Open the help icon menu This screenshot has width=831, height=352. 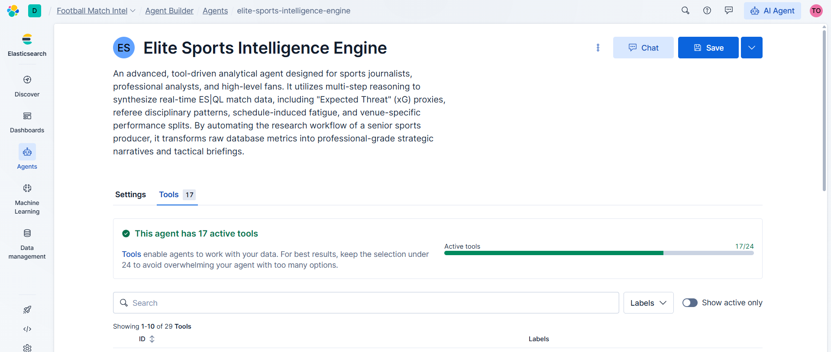coord(707,10)
